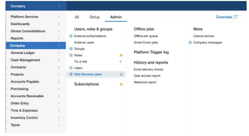Select the Admin tab

pyautogui.click(x=116, y=17)
